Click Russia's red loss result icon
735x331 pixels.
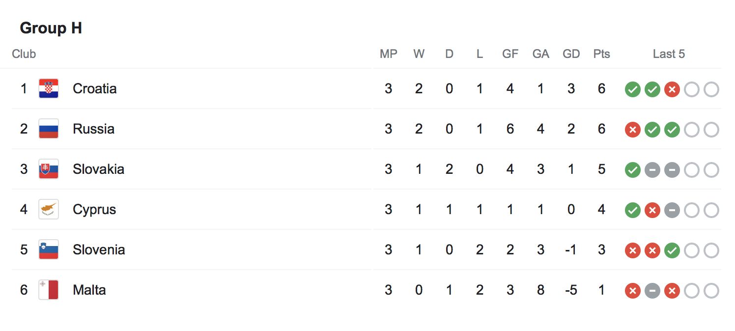point(632,130)
